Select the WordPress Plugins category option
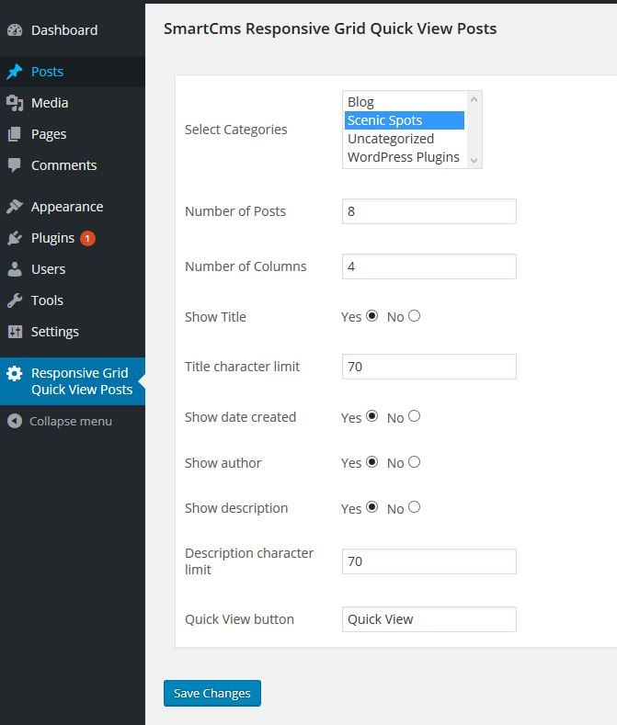Screen dimensions: 617x725 pos(404,157)
